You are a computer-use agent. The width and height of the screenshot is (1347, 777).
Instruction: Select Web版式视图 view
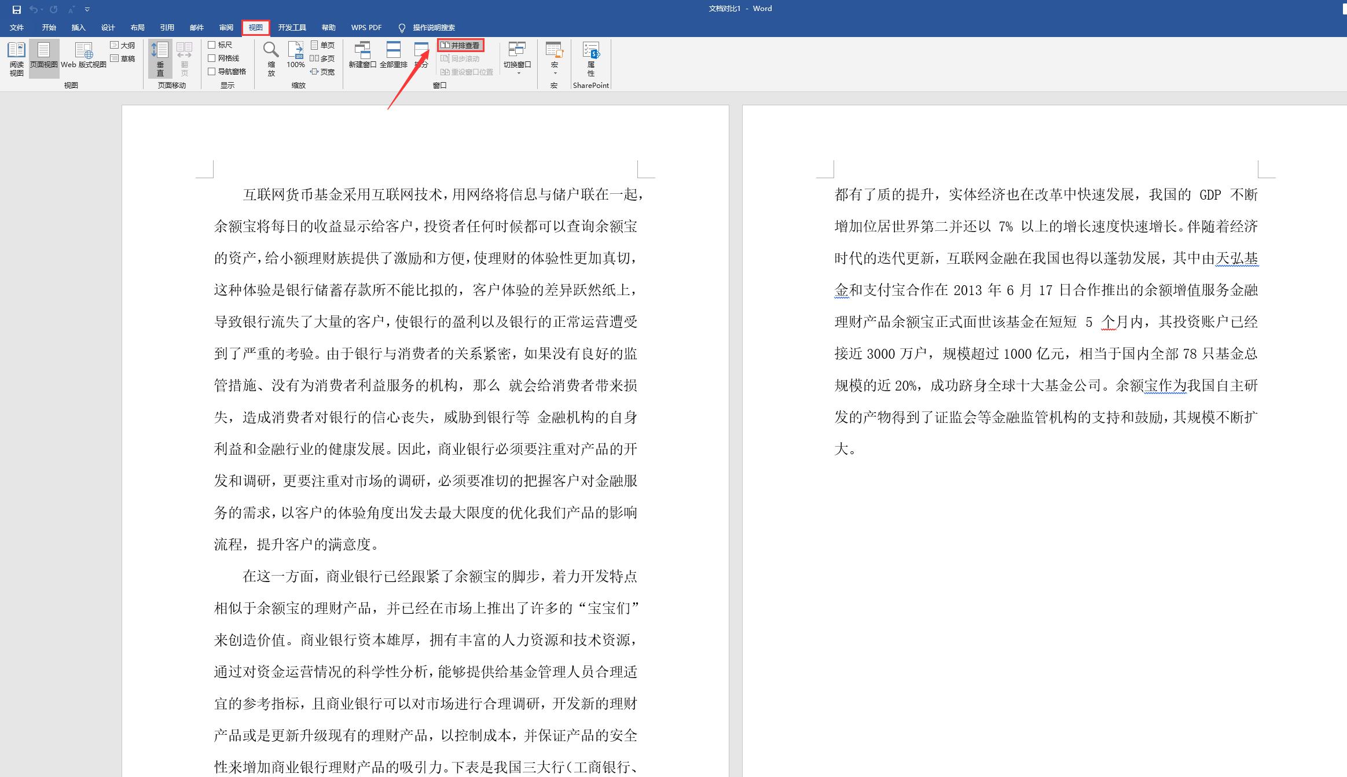coord(83,58)
